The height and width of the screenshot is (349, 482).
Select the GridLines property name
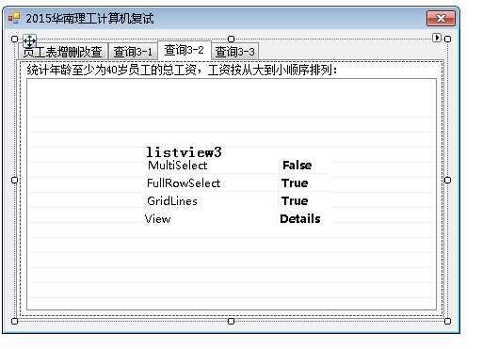coord(172,201)
